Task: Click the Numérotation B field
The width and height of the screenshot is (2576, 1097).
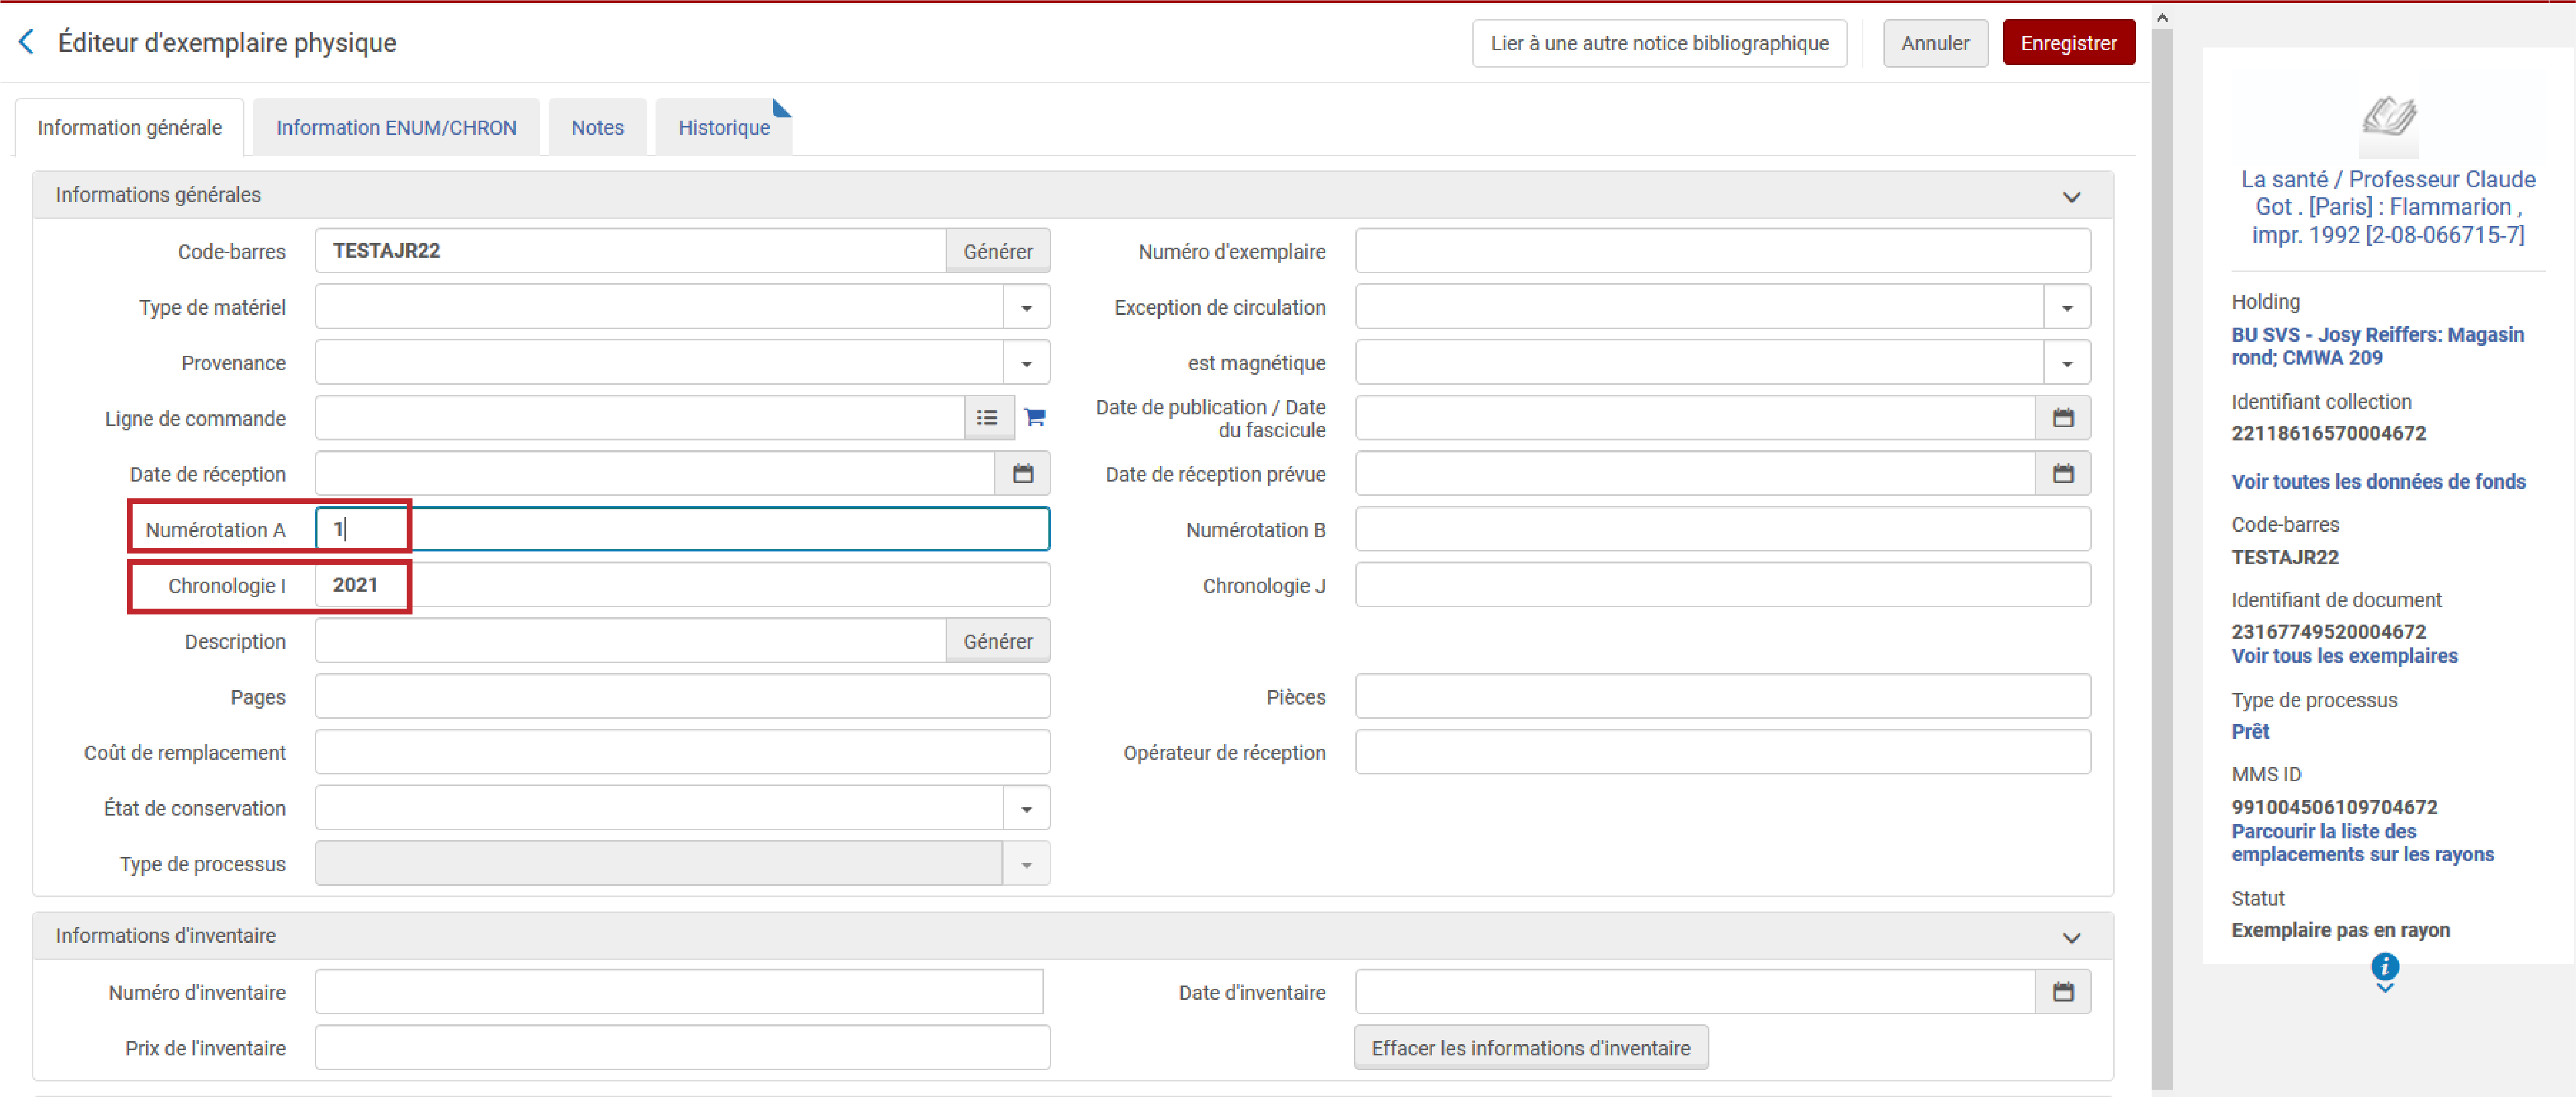Action: [x=1722, y=529]
